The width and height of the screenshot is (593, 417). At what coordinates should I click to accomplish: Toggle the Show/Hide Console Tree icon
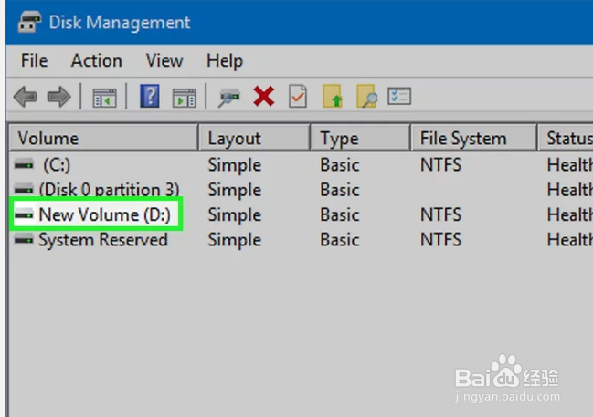105,98
